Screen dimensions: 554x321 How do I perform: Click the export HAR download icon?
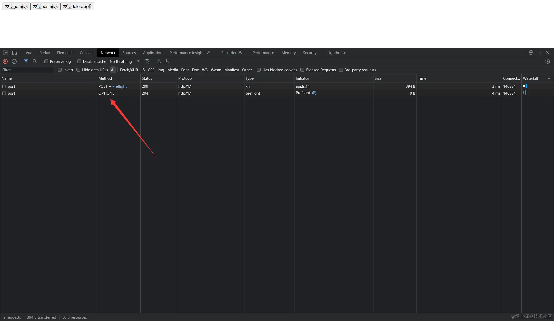click(x=167, y=62)
